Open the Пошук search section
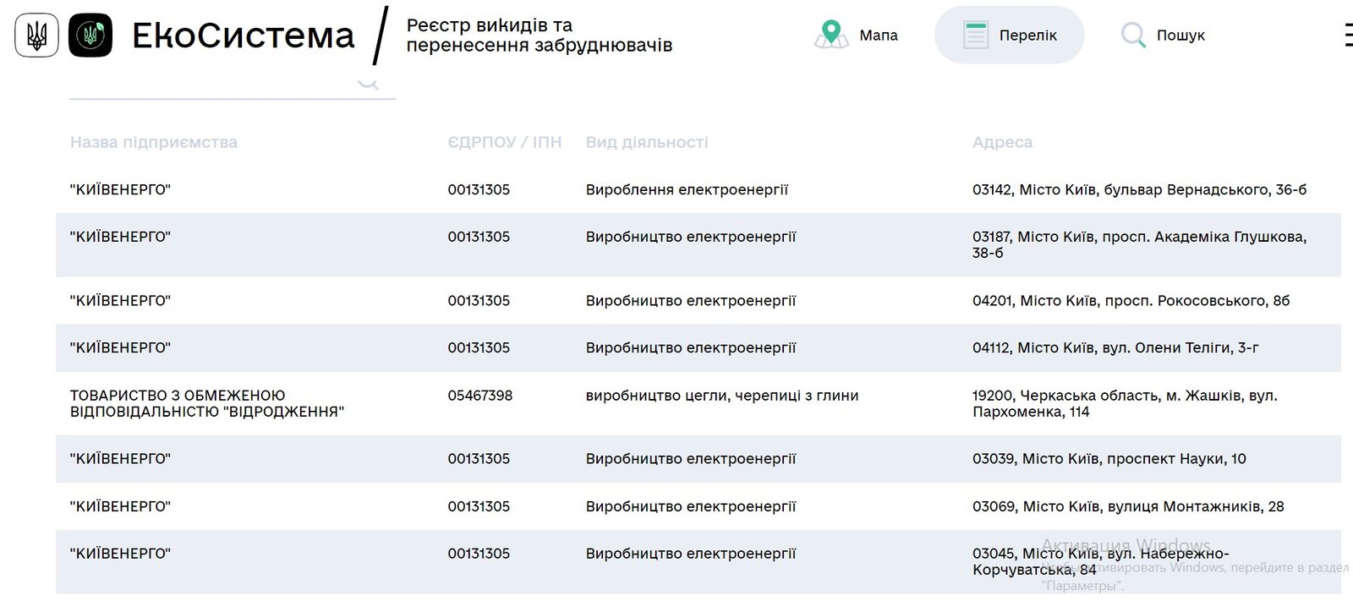1353x601 pixels. pyautogui.click(x=1164, y=35)
